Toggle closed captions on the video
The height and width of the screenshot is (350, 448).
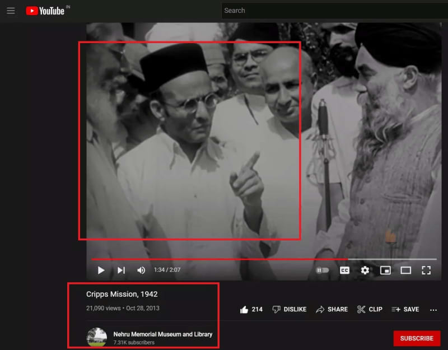tap(345, 270)
